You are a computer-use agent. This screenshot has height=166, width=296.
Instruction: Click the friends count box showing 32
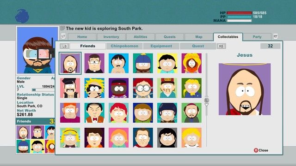[270, 46]
